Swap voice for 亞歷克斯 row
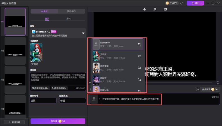Screen dimensions: 222x126 139,68
